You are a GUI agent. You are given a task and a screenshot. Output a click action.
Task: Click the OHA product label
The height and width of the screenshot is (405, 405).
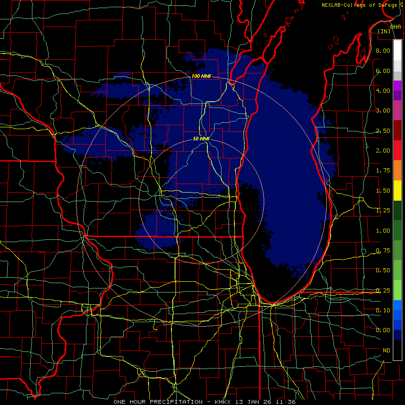pos(396,27)
